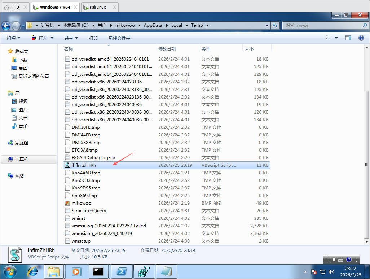
Task: Click the 打印 button
Action: pyautogui.click(x=93, y=38)
